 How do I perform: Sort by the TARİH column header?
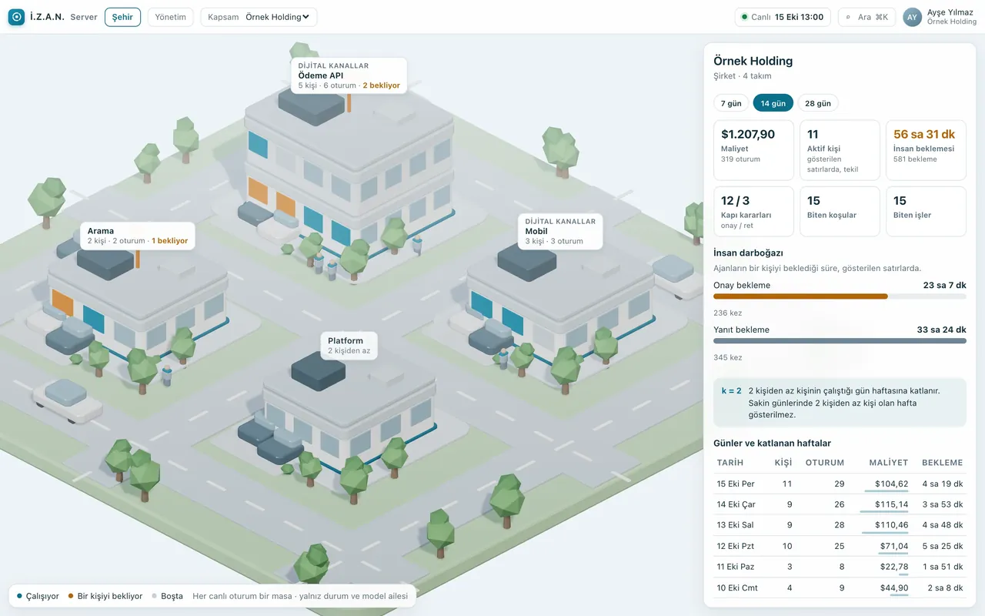730,463
